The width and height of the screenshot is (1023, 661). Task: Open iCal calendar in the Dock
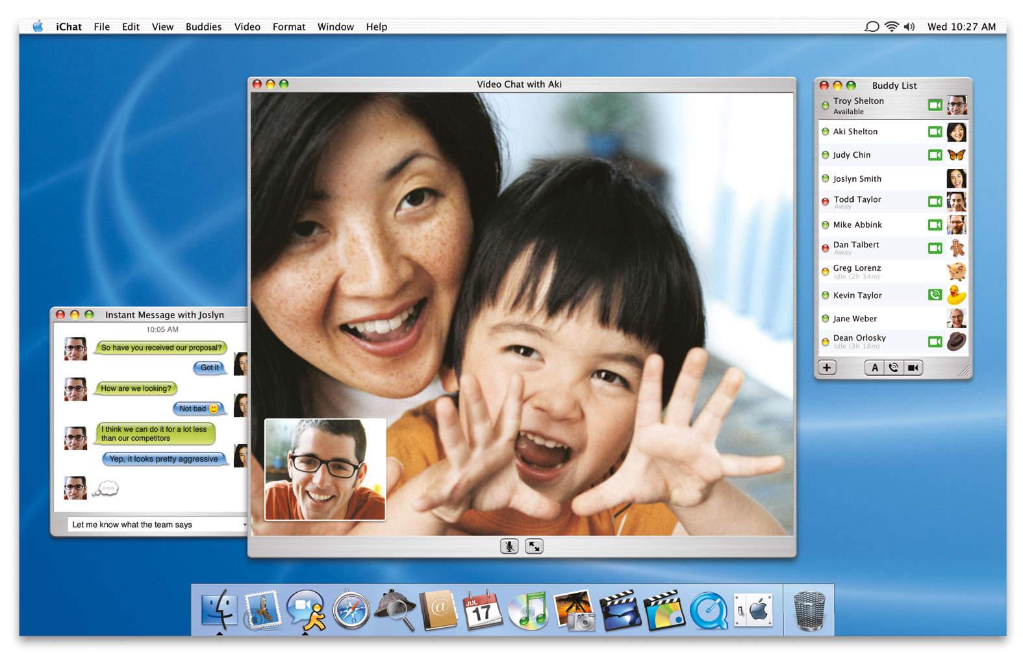[483, 610]
